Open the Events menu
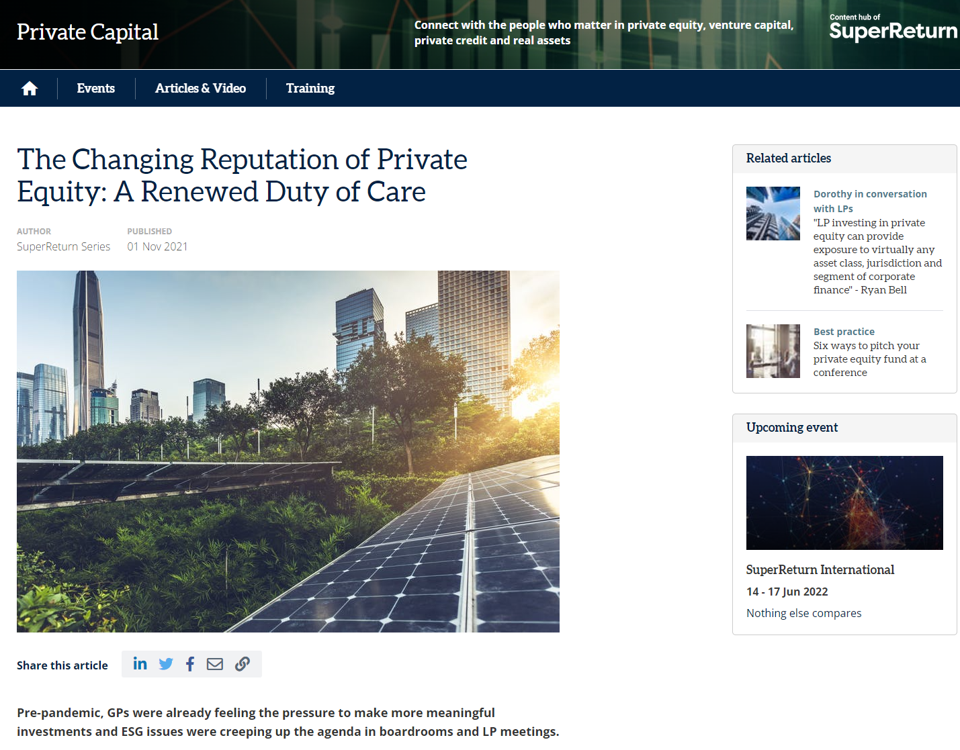The image size is (960, 750). (96, 88)
